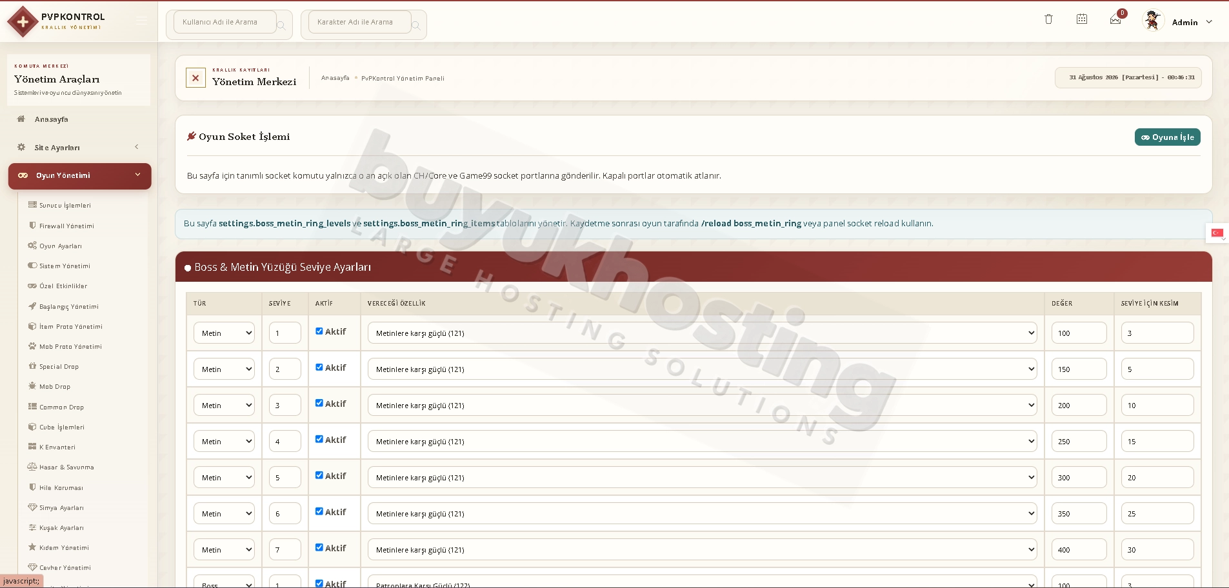Click the Seviye field showing 3
The height and width of the screenshot is (588, 1229).
coord(285,405)
